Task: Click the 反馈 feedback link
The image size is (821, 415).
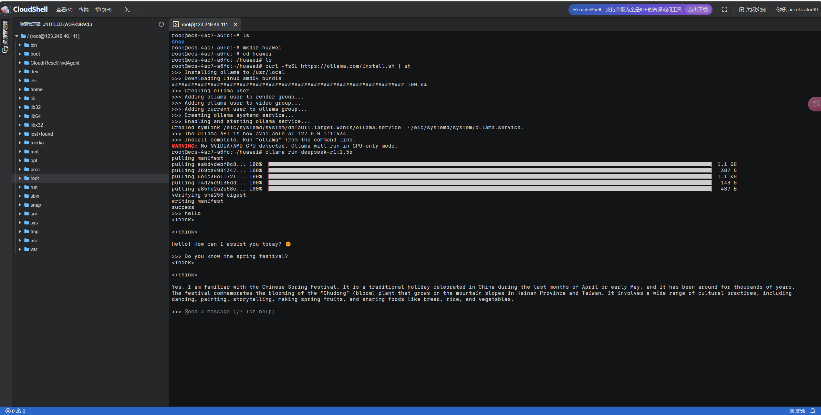Action: point(797,411)
